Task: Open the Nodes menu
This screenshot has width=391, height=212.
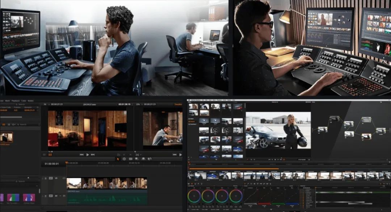Action: 31,101
